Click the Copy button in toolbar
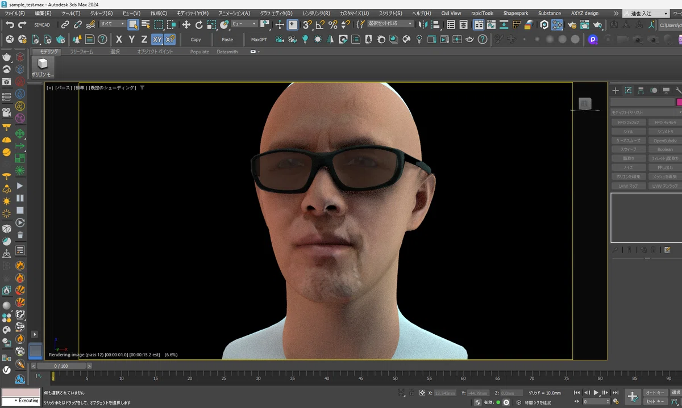Viewport: 682px width, 408px height. point(196,39)
